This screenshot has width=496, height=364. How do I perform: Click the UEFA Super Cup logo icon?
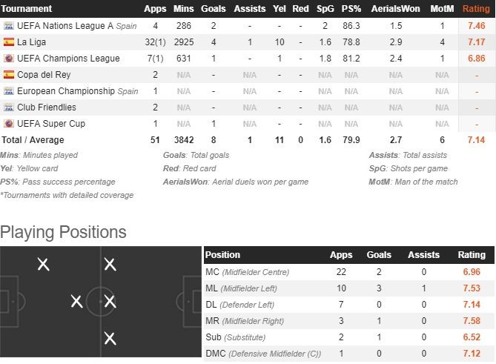click(x=9, y=123)
